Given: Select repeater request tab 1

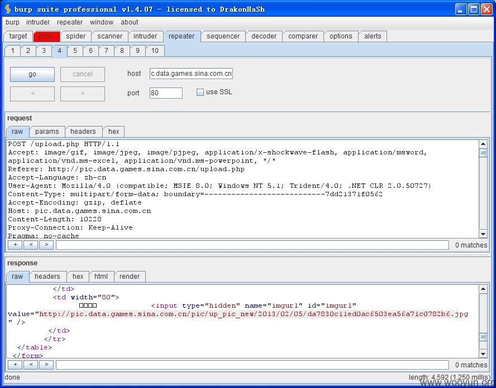Looking at the screenshot, I should (x=12, y=51).
